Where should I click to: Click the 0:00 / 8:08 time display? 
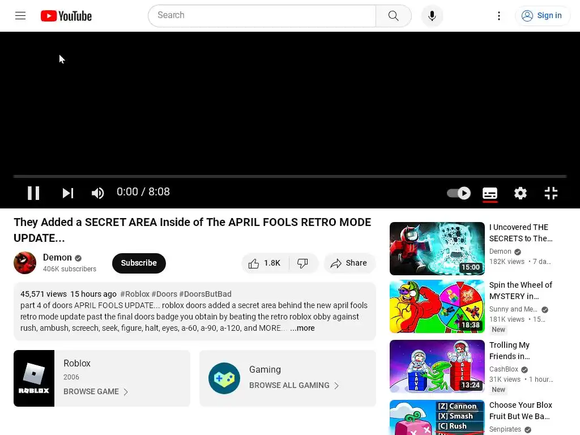143,191
